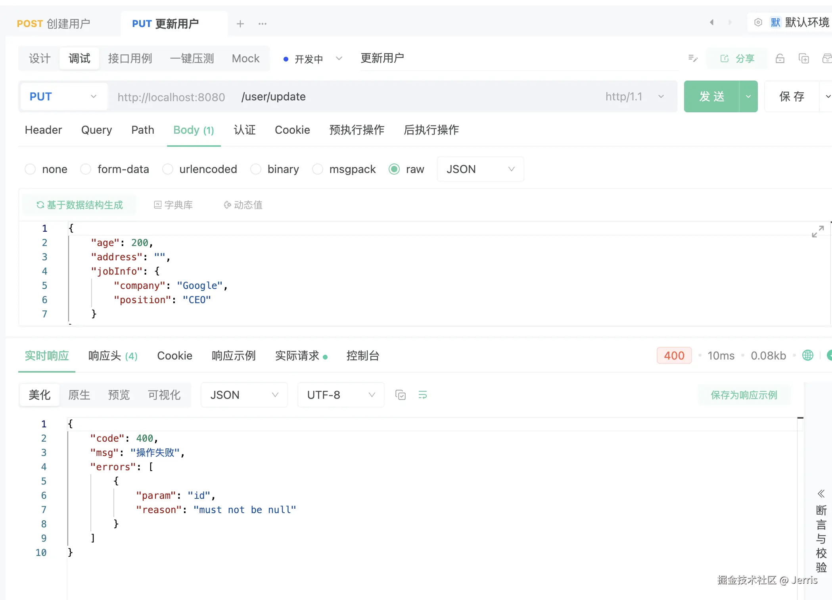Open the 字典库 button
This screenshot has height=600, width=832.
click(x=173, y=205)
